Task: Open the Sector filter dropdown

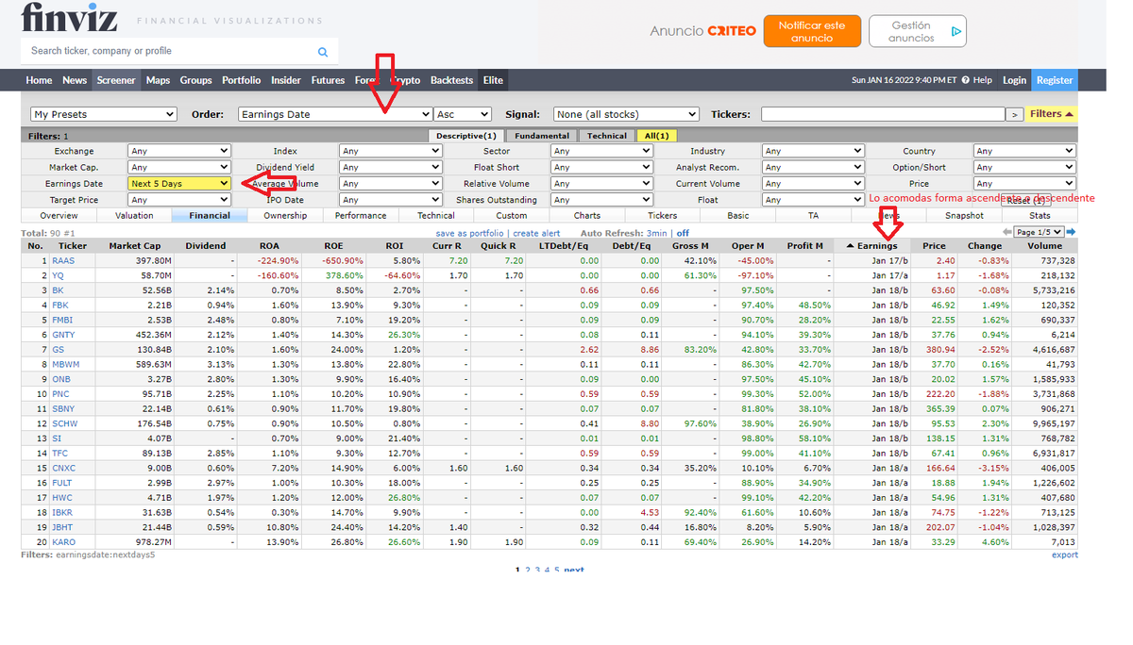Action: coord(601,151)
